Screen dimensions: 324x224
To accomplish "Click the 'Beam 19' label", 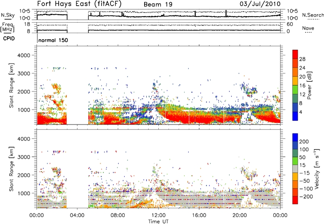I will [158, 4].
